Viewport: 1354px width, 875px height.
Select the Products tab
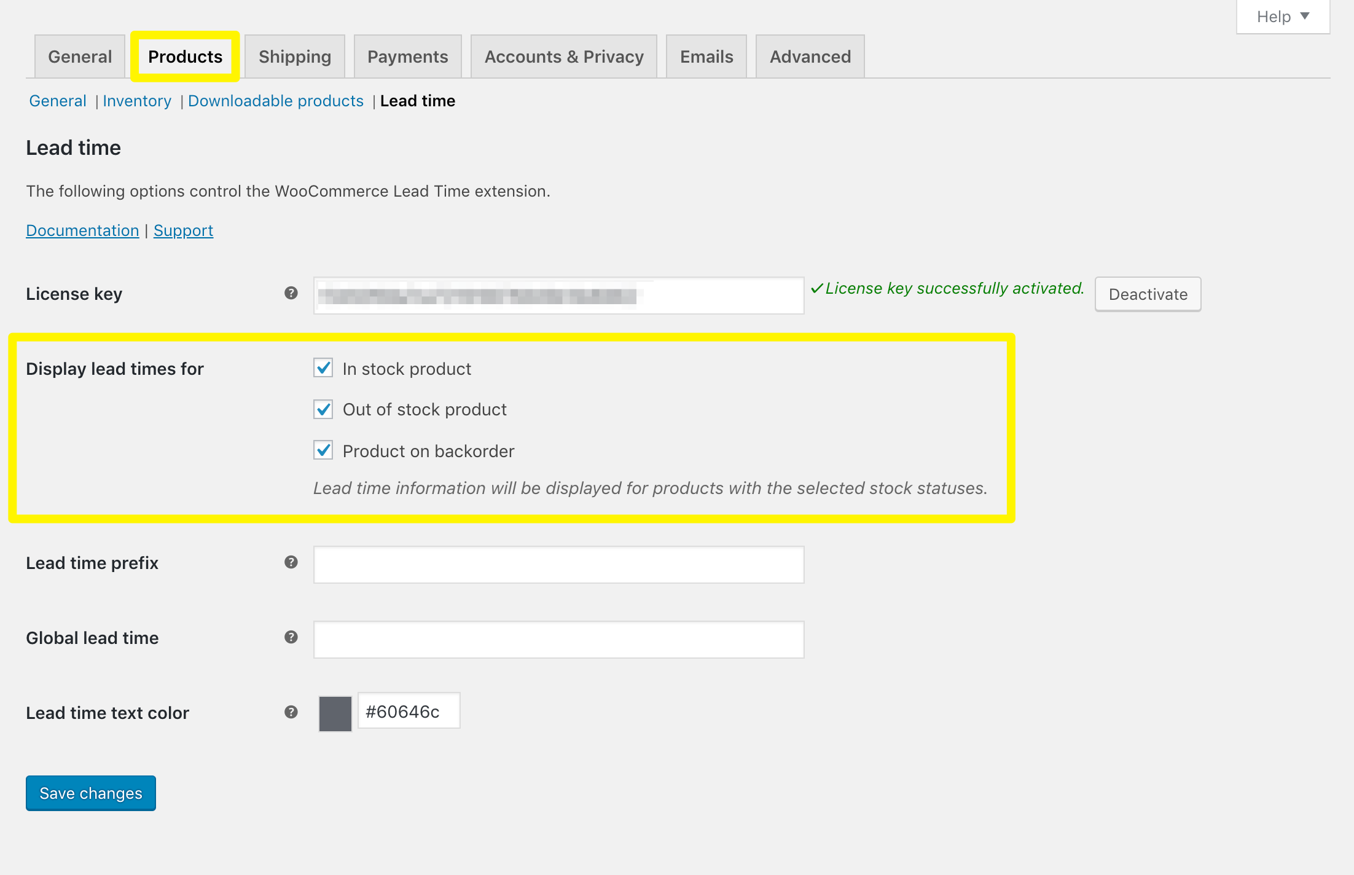(185, 57)
